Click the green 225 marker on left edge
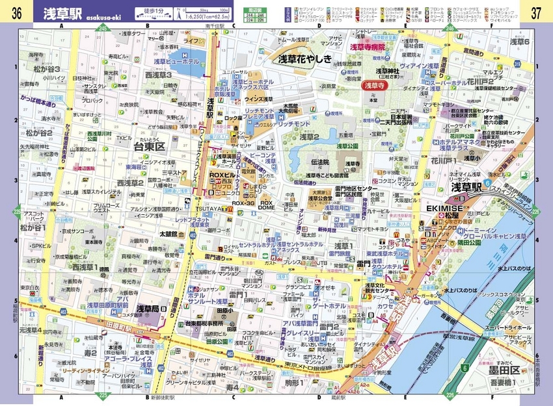 click(16, 212)
